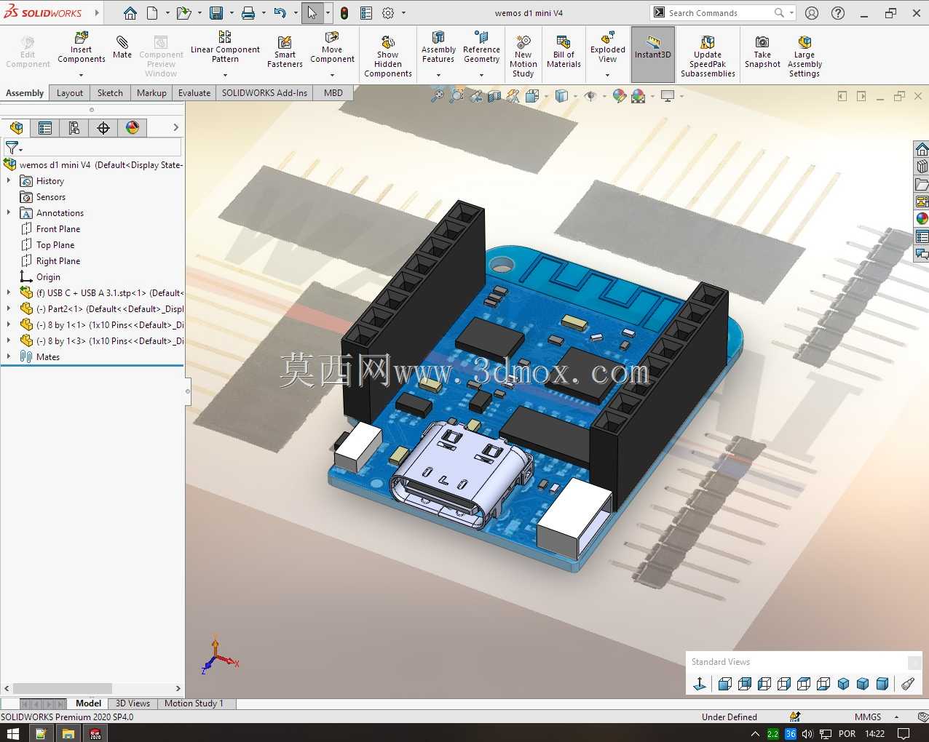
Task: Open Reference Geometry
Action: 481,47
